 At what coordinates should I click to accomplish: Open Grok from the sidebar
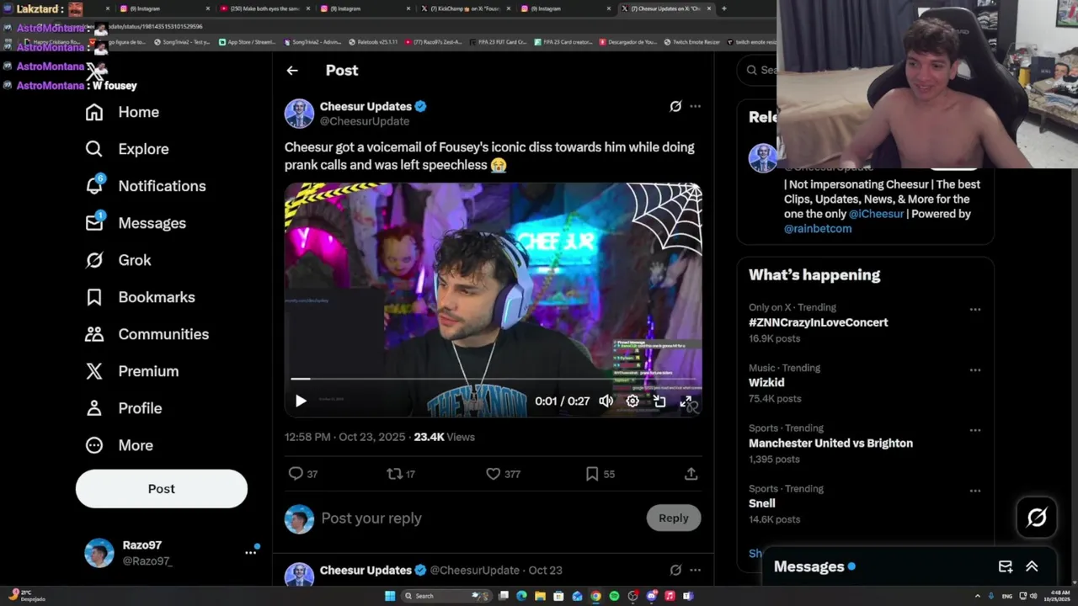click(x=118, y=260)
